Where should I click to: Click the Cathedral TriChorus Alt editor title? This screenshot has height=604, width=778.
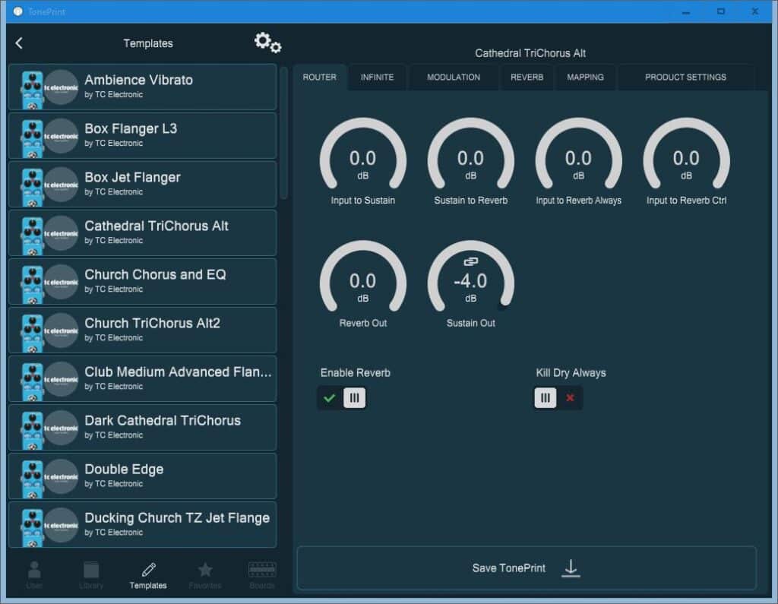(530, 53)
